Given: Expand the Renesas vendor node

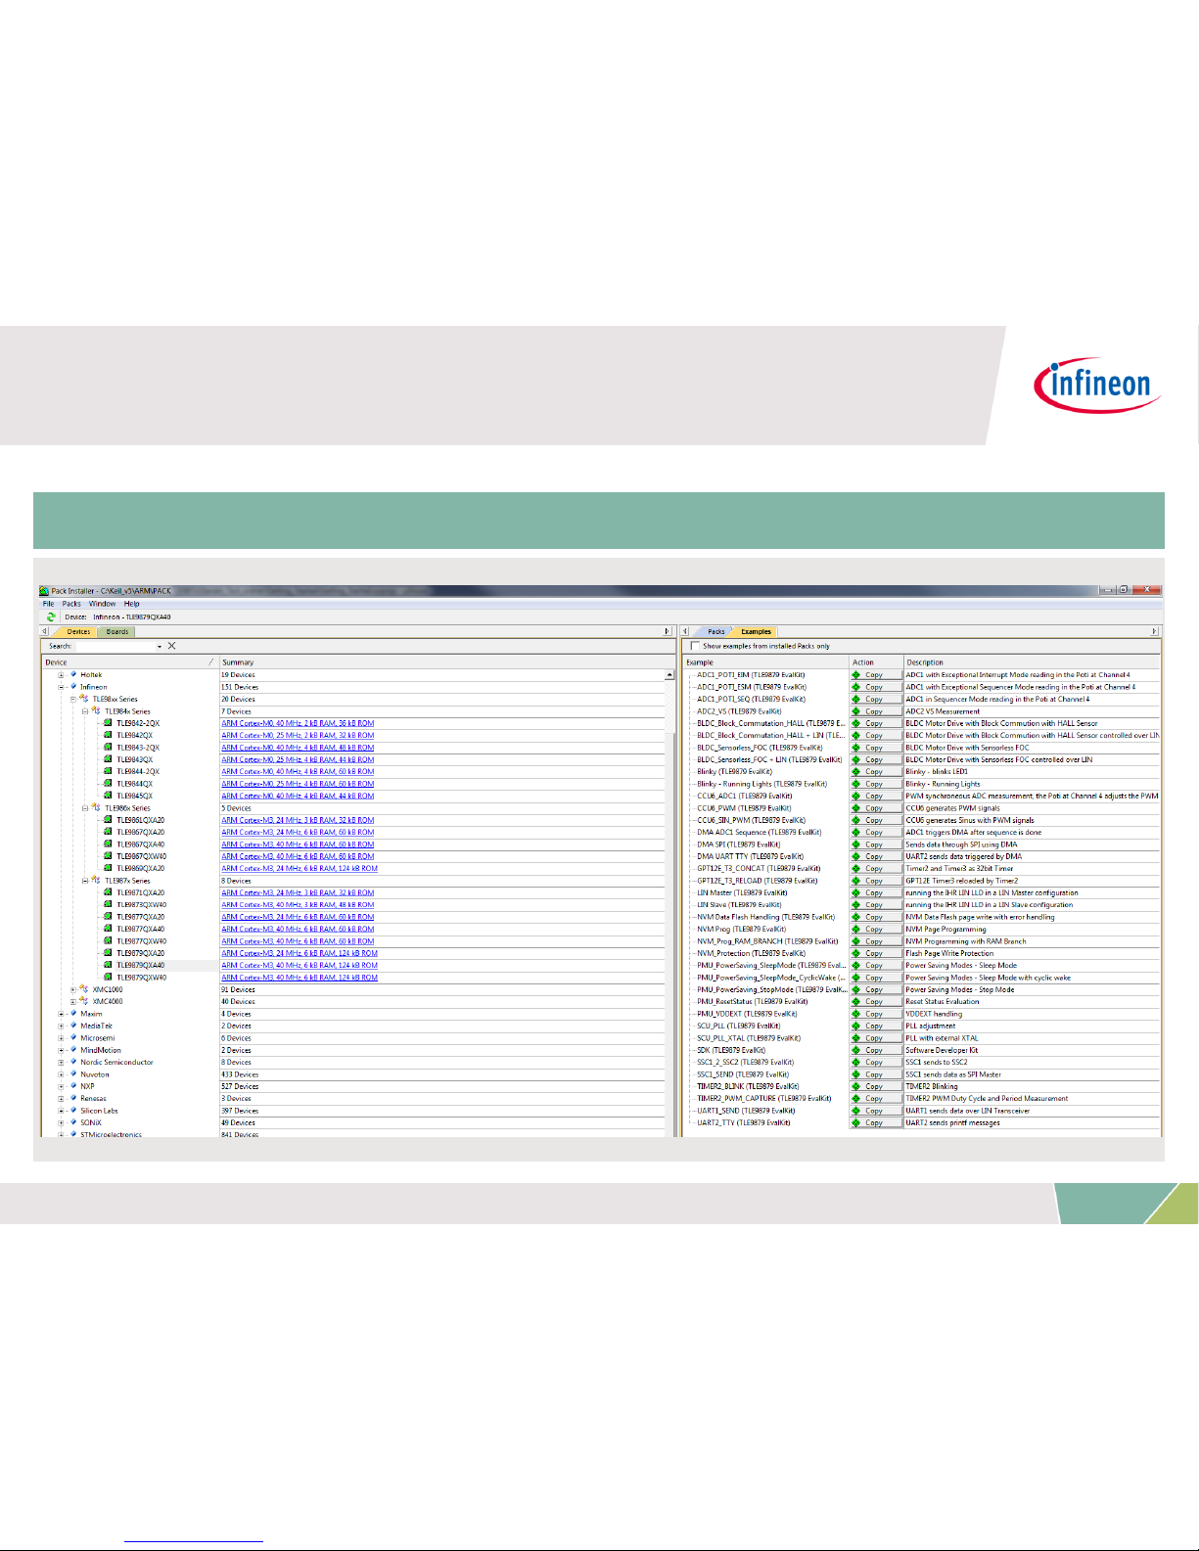Looking at the screenshot, I should point(61,1099).
